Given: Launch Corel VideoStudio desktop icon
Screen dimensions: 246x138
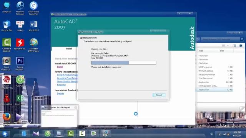Looking at the screenshot, I should (7, 64).
